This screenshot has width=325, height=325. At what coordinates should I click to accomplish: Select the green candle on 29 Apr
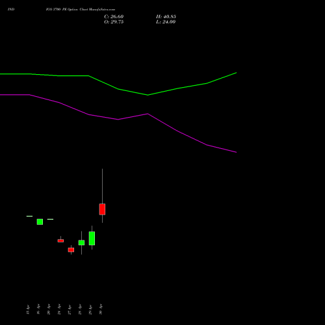click(x=92, y=239)
